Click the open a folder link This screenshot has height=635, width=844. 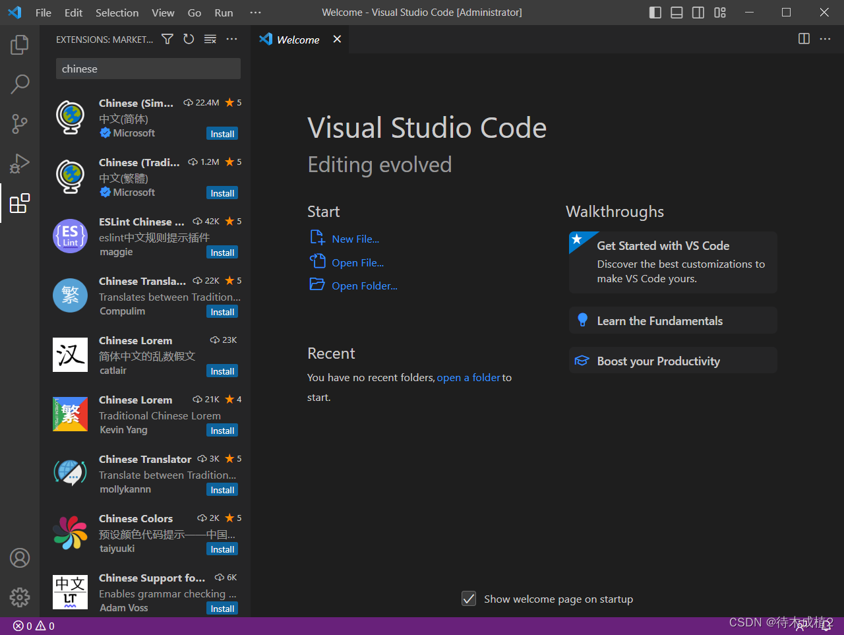tap(469, 377)
